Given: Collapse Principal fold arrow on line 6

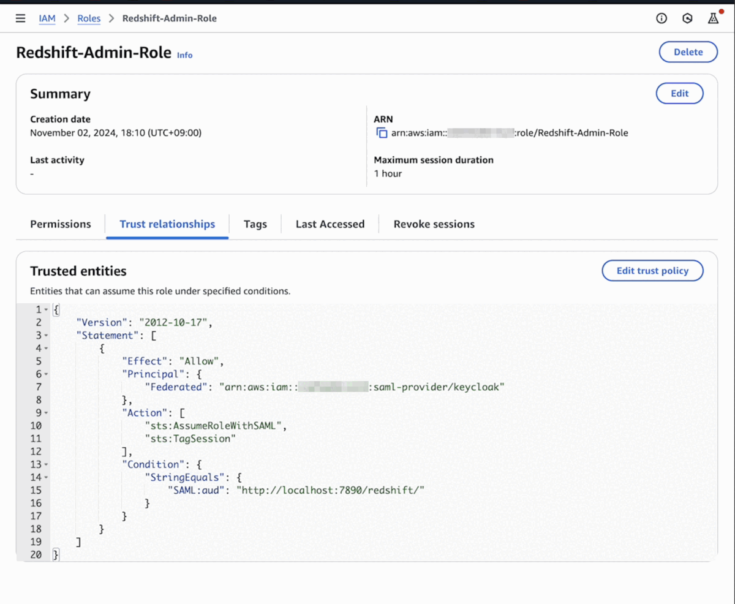Looking at the screenshot, I should coord(46,374).
